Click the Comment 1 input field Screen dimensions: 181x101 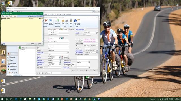click(87, 57)
